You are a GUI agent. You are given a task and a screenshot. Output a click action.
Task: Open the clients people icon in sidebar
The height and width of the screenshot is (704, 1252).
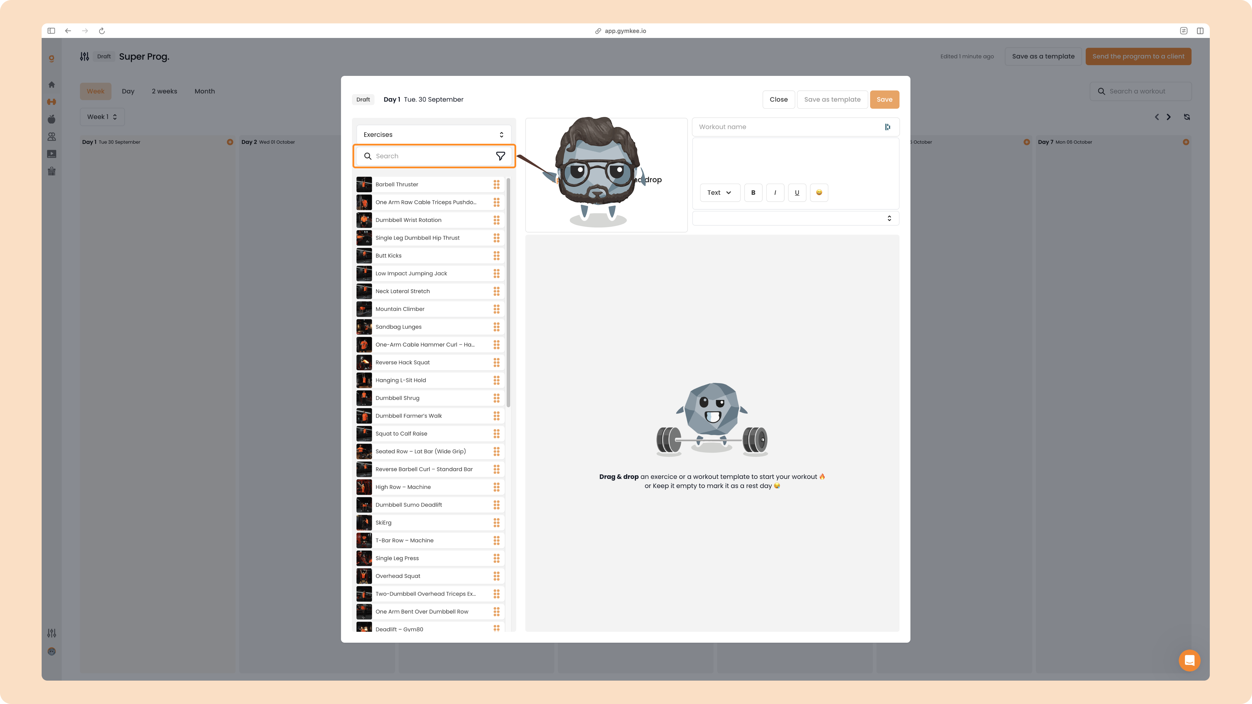coord(52,137)
